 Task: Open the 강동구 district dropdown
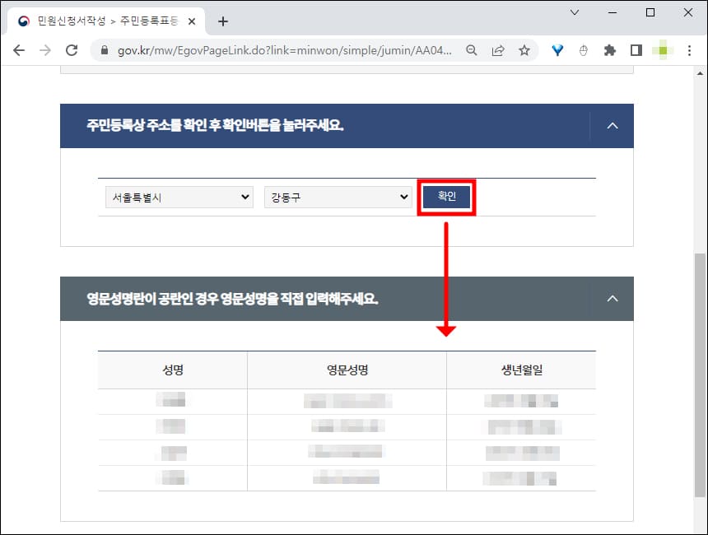click(338, 197)
